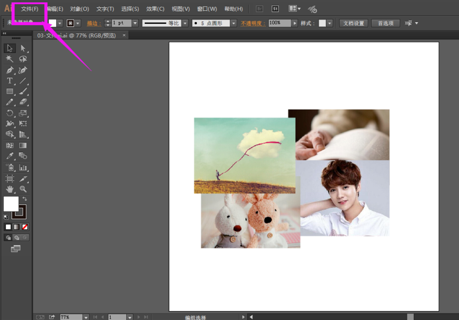
Task: Click the white Fill color swatch
Action: [10, 204]
